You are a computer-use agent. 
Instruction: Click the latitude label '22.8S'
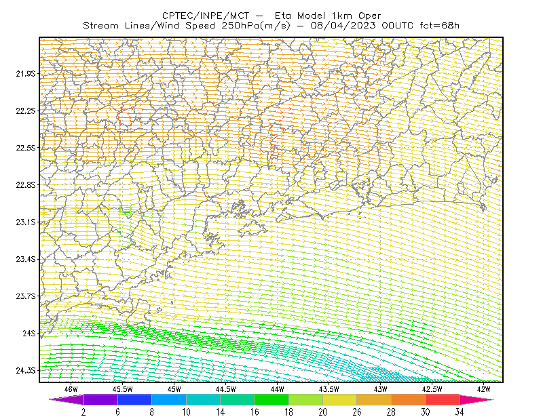tap(26, 185)
